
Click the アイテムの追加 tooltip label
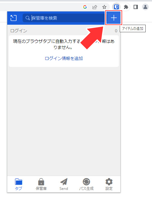tap(132, 29)
